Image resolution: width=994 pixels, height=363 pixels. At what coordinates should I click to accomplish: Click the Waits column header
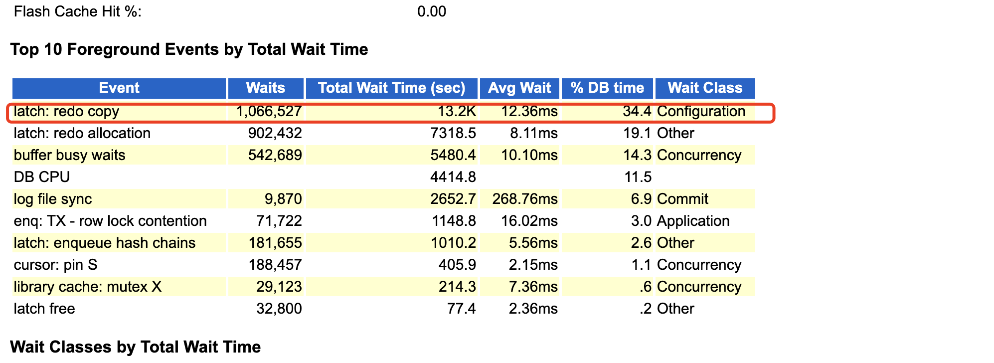coord(266,88)
